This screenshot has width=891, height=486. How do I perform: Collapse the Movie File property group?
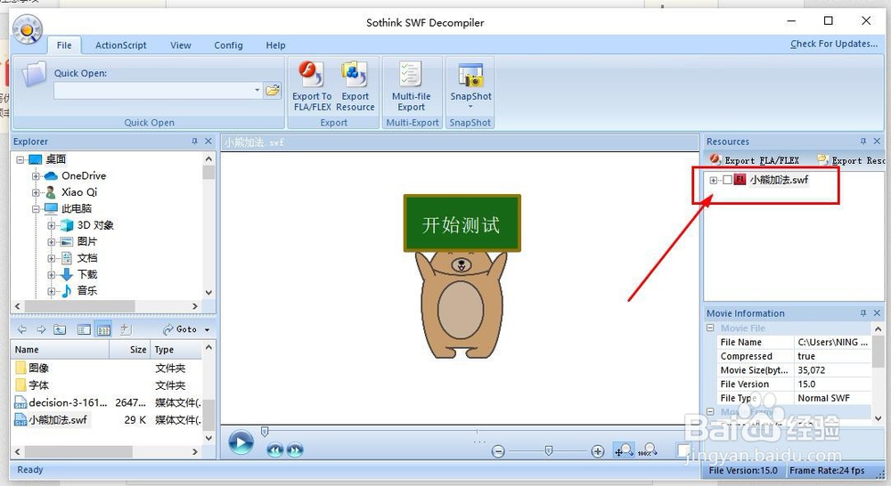710,328
